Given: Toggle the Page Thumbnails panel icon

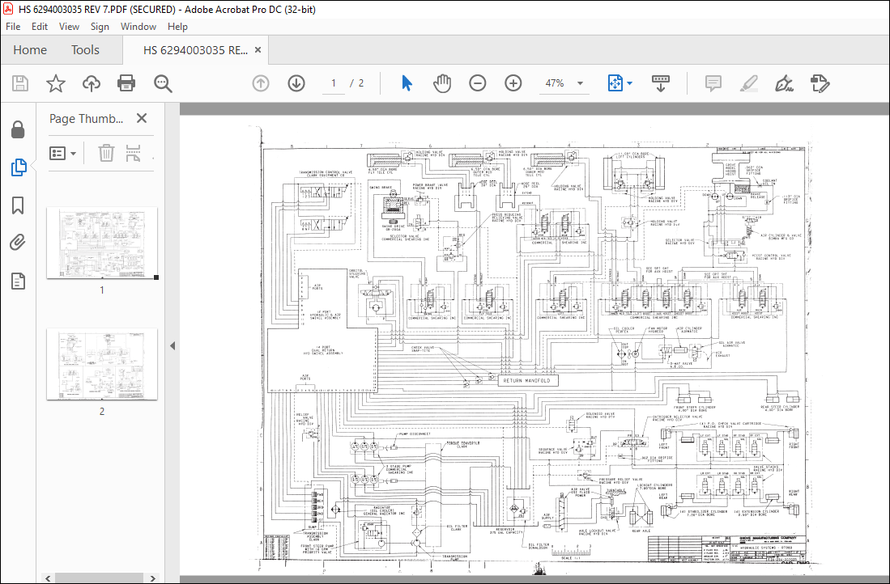Looking at the screenshot, I should point(18,167).
